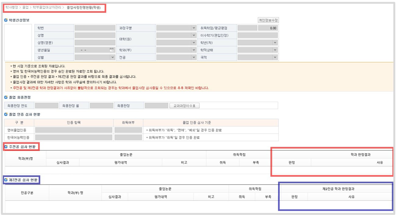Click the 최종판정 연도 field

pyautogui.click(x=46, y=106)
